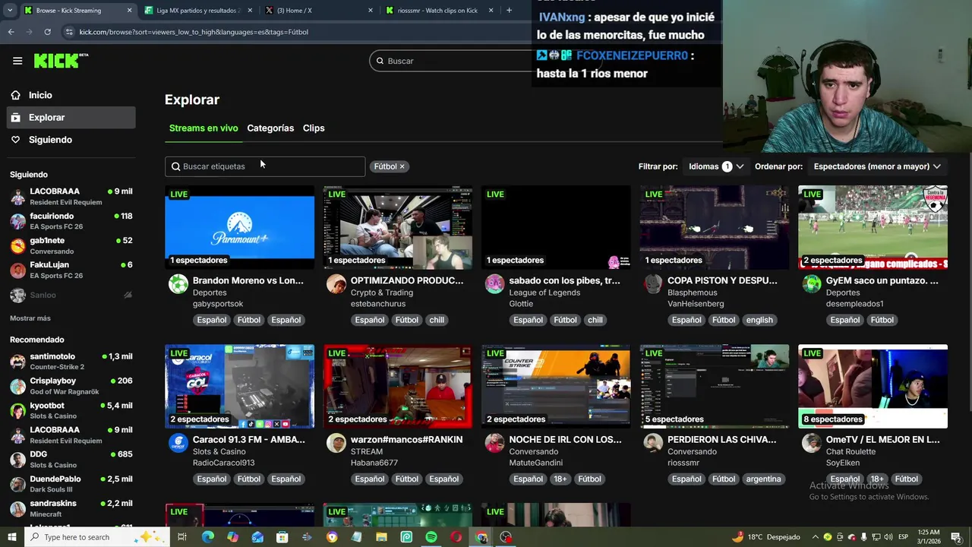Click kyootbot avatar in Recomendado
972x547 pixels.
point(17,410)
